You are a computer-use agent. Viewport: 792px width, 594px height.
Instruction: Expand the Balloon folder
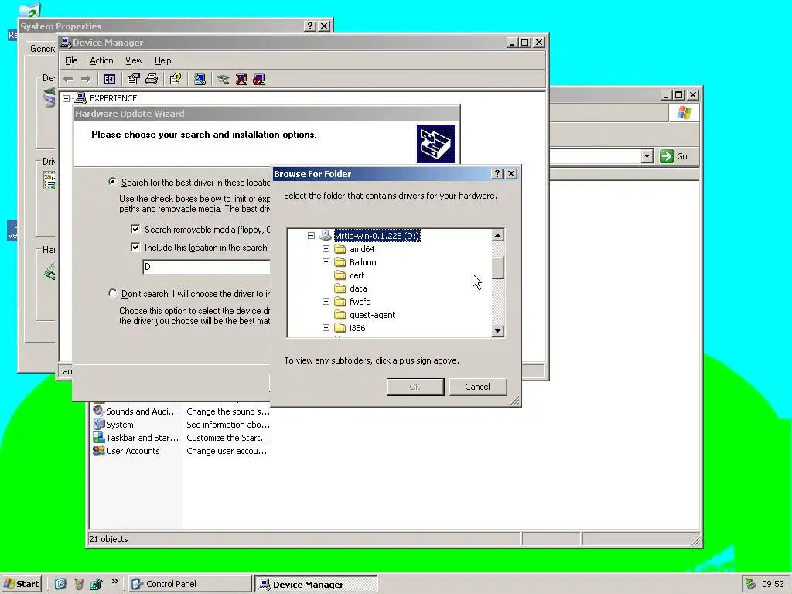pyautogui.click(x=326, y=262)
